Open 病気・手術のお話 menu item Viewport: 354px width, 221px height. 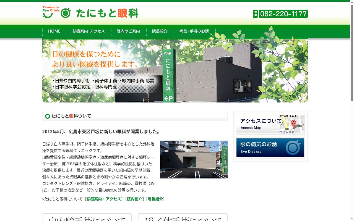194,31
